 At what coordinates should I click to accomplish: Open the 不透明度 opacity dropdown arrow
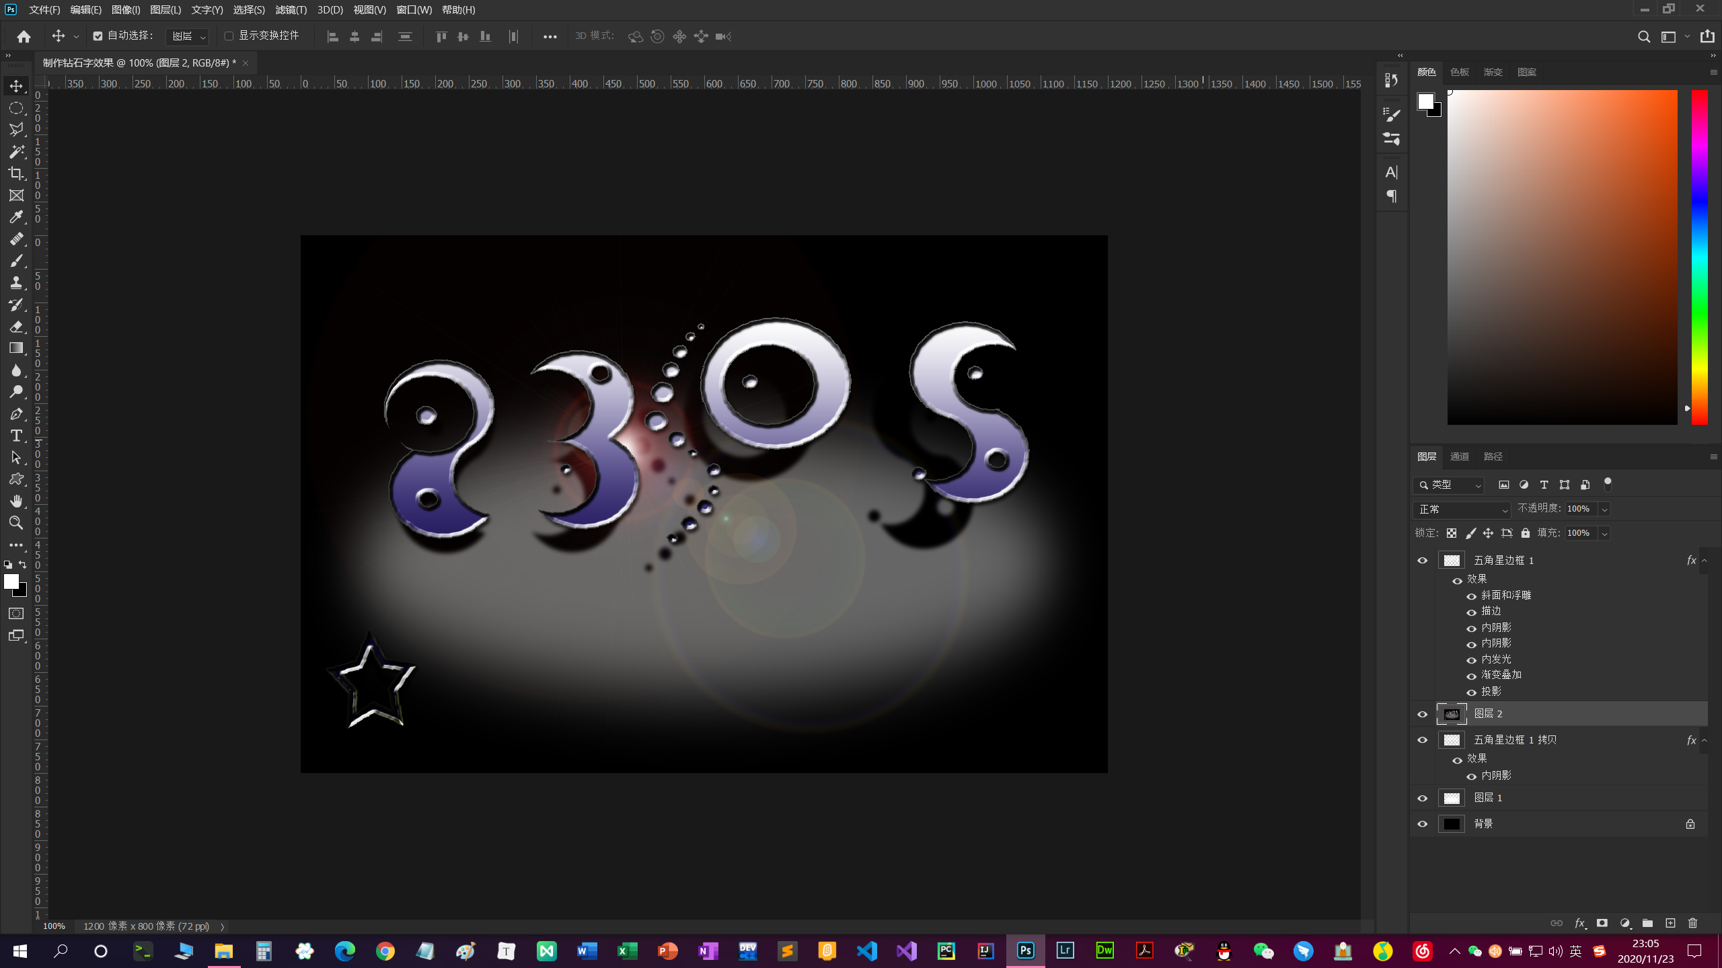1604,509
